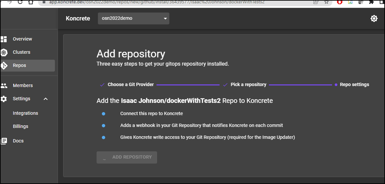This screenshot has width=385, height=184.
Task: Open the Repos menu item
Action: click(x=27, y=66)
